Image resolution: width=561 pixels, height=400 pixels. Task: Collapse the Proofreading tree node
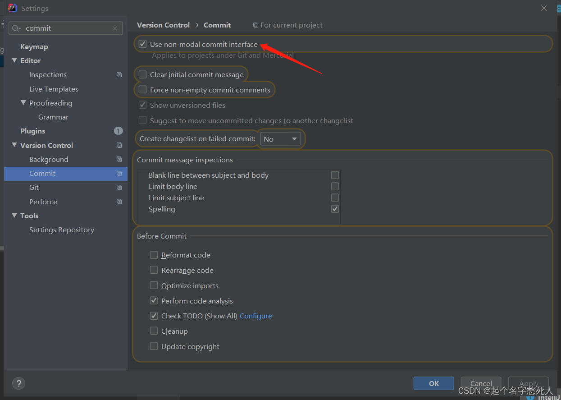point(23,103)
